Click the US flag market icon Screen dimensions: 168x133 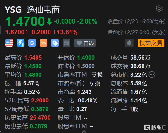[x=9, y=43]
